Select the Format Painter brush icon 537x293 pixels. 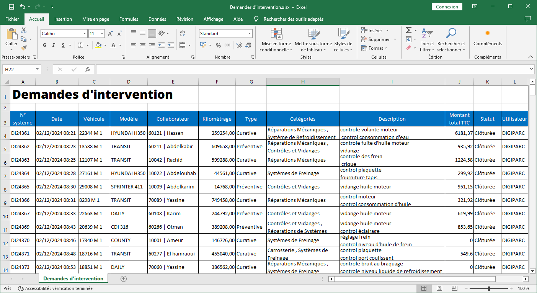click(24, 48)
